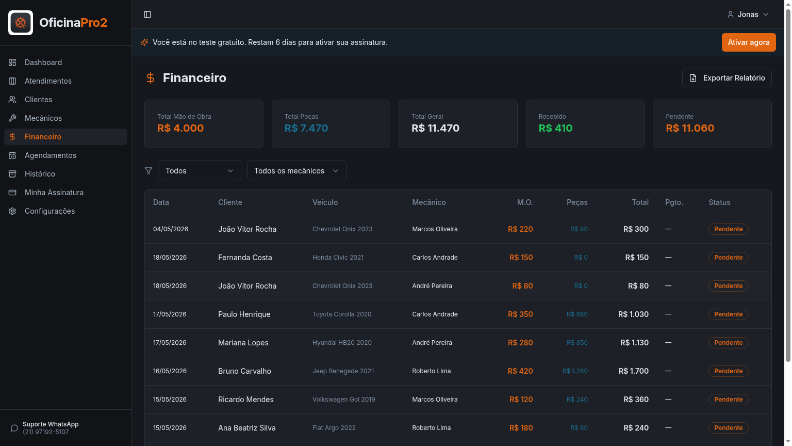Screen dimensions: 792x446
Task: Expand the Jonas account menu chevron
Action: 766,14
